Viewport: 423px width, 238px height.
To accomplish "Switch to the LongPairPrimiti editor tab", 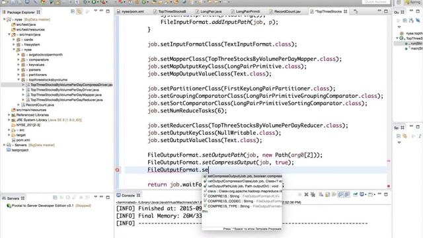I will (x=245, y=12).
